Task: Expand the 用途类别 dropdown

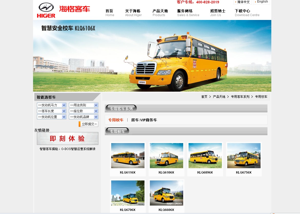Action: point(84,105)
